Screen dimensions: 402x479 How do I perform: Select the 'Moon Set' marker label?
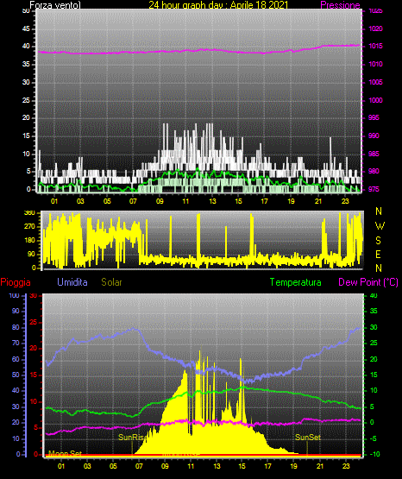(x=65, y=453)
